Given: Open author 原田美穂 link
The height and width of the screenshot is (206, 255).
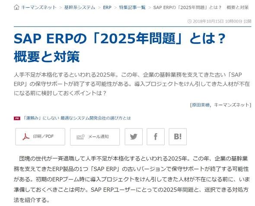Looking at the screenshot, I should pos(201,105).
